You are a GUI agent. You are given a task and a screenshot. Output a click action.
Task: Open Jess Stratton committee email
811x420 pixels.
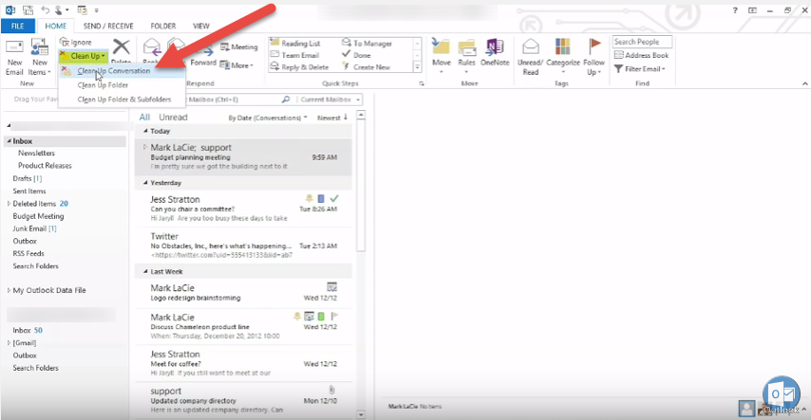tap(243, 209)
